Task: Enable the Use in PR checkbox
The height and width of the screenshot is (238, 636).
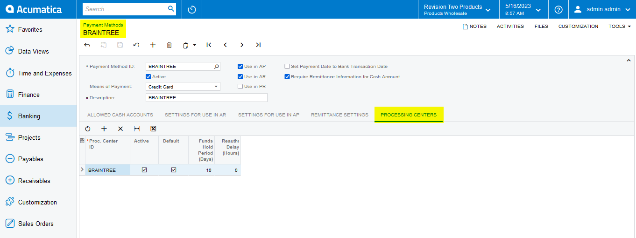Action: (x=240, y=86)
